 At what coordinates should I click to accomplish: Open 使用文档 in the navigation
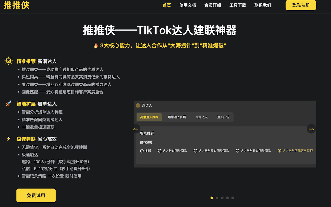coord(188,5)
